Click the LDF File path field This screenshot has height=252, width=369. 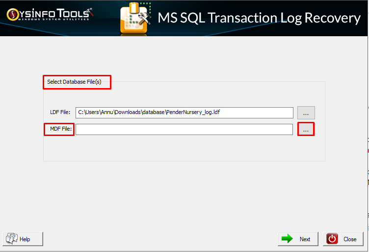click(x=184, y=113)
